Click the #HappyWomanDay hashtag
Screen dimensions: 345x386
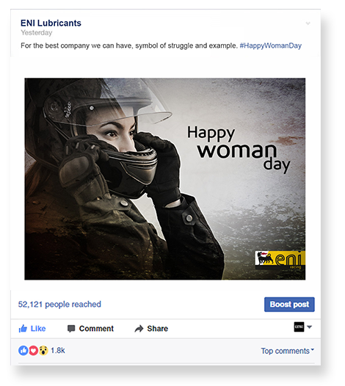[x=271, y=45]
